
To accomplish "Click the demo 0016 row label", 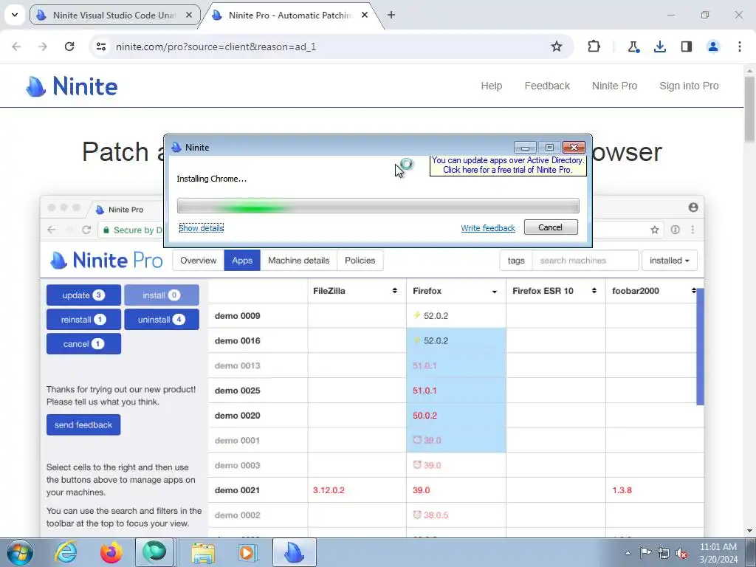I will (237, 341).
